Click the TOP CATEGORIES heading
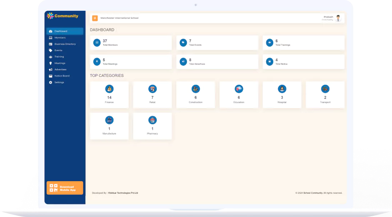Screen dimensions: 392x217 tap(107, 76)
